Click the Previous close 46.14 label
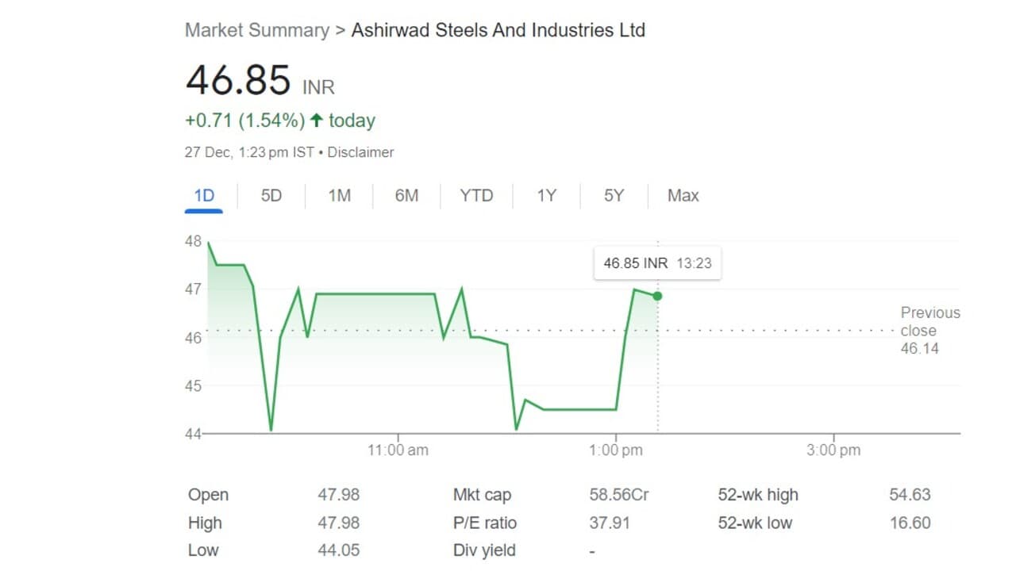Viewport: 1016px width, 571px height. 929,330
